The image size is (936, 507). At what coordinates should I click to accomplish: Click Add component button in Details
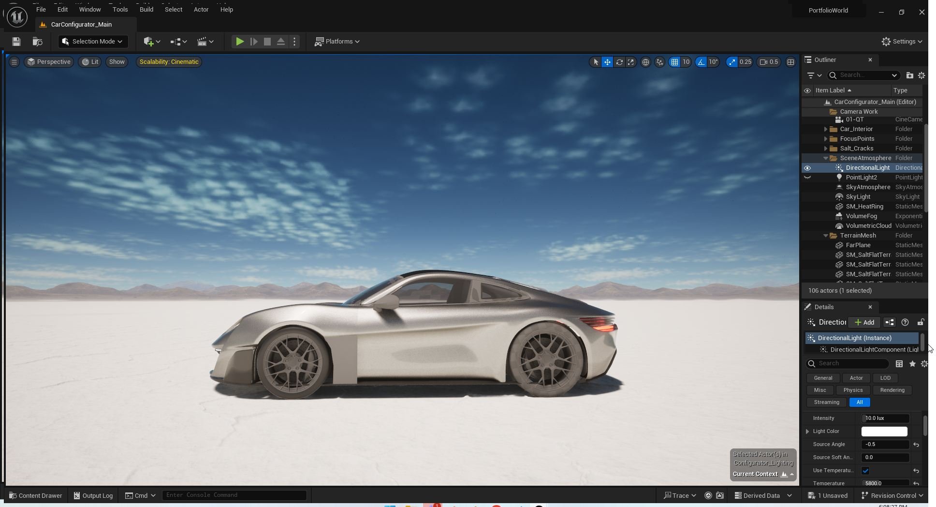pos(864,322)
